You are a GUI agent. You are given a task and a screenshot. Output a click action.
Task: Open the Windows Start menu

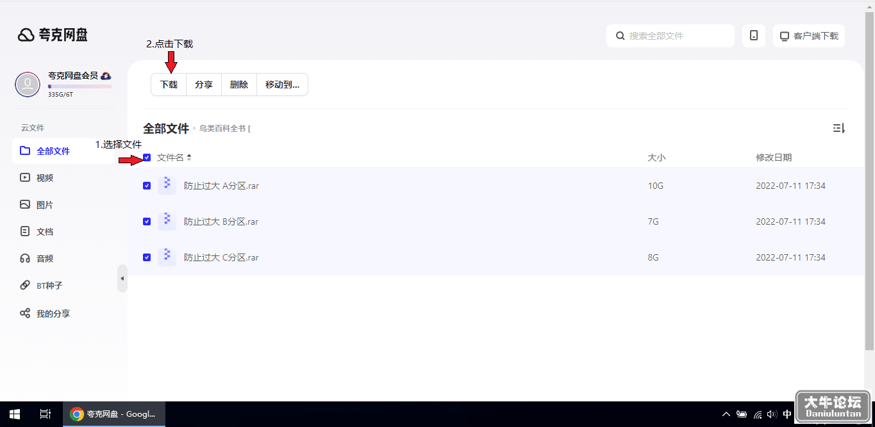(x=15, y=414)
